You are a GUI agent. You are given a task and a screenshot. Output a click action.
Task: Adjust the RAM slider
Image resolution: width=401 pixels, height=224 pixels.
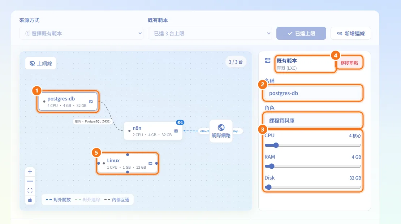[313, 166]
